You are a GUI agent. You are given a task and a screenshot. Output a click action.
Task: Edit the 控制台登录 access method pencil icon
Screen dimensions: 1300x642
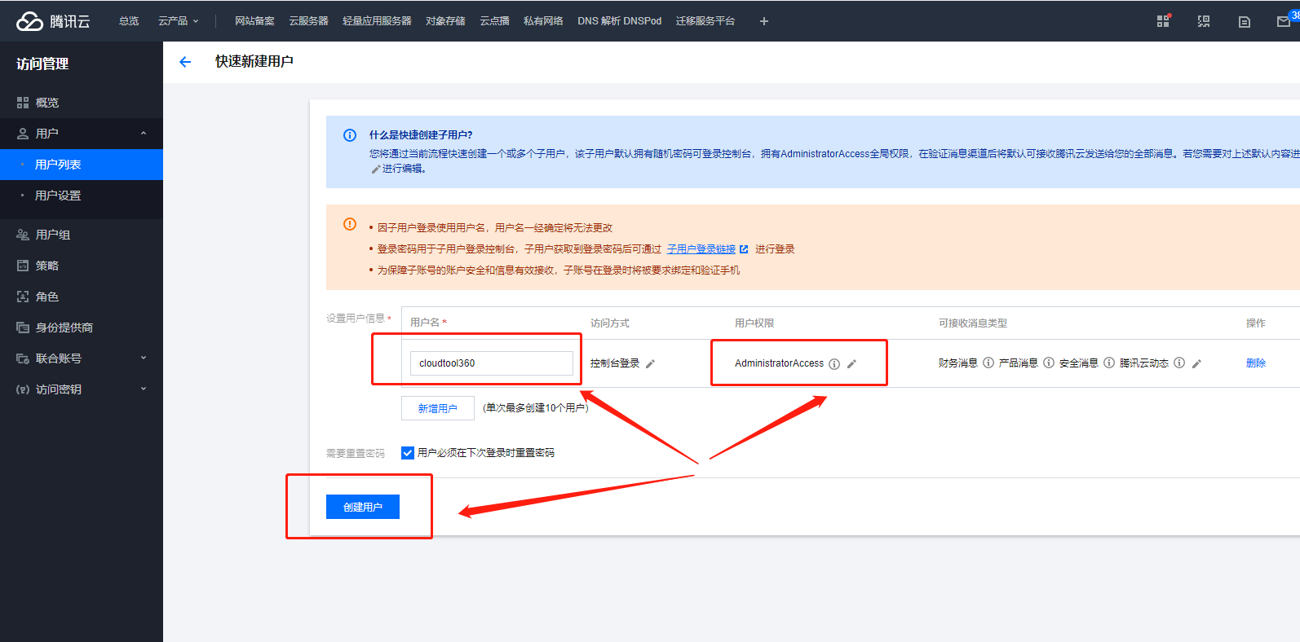[650, 364]
